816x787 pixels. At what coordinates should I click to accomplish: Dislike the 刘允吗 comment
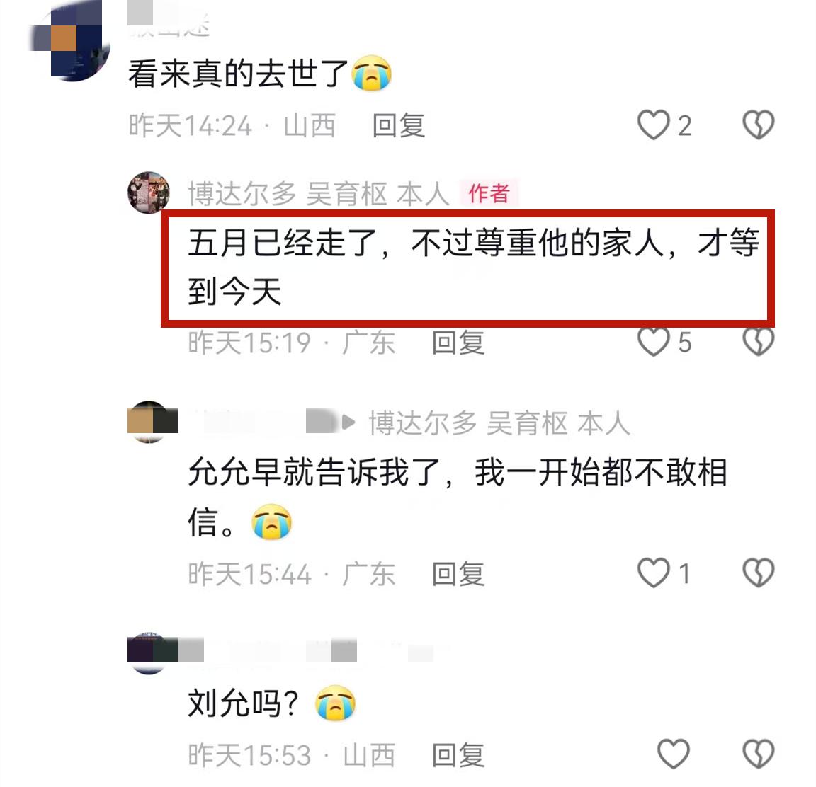pyautogui.click(x=758, y=754)
